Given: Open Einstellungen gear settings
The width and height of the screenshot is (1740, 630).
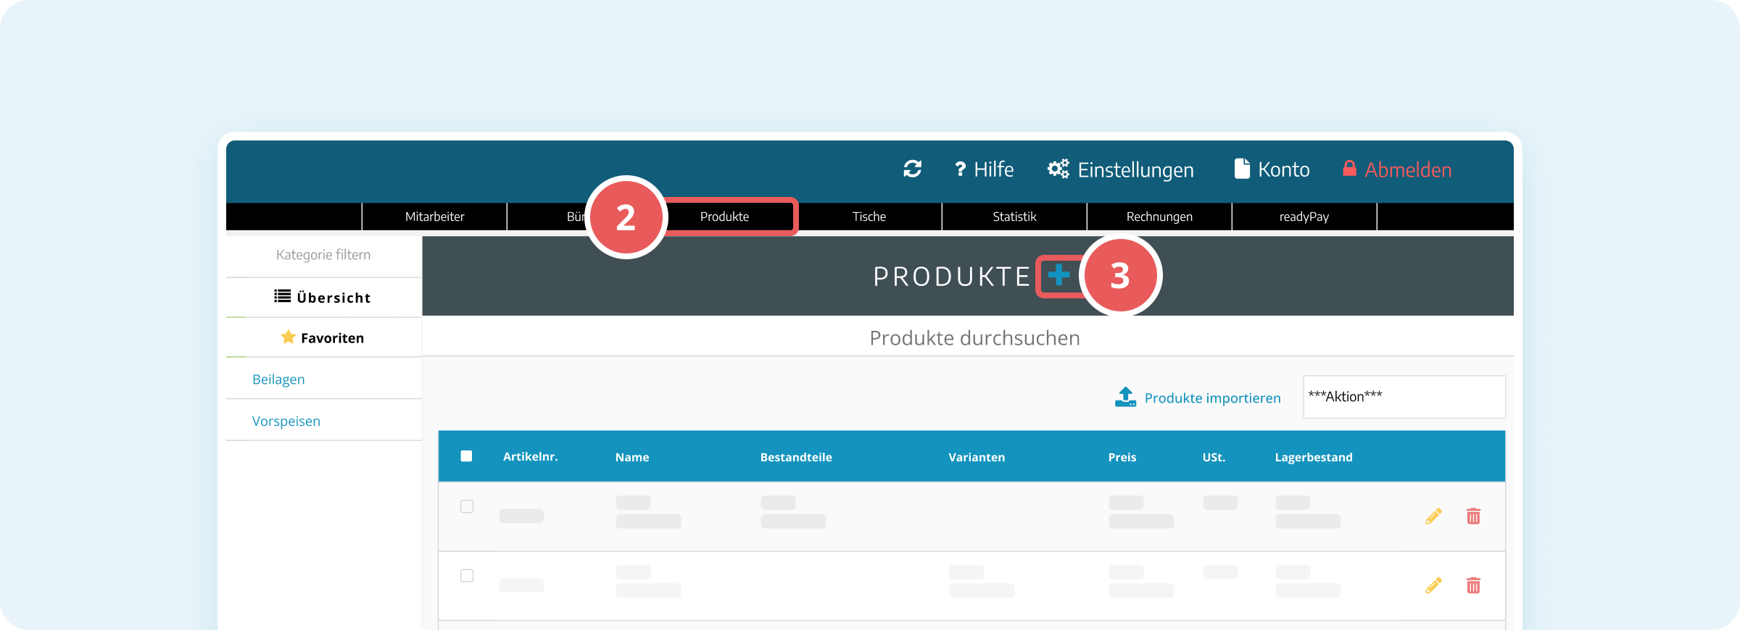Looking at the screenshot, I should tap(1058, 169).
